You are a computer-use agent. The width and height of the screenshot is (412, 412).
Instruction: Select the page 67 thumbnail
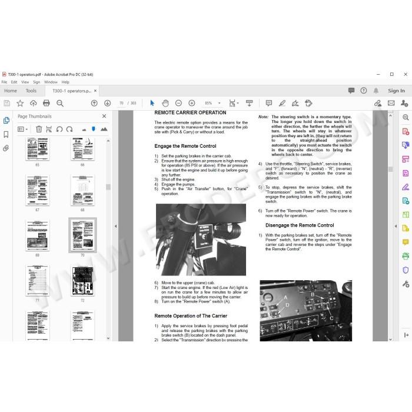[x=37, y=190]
